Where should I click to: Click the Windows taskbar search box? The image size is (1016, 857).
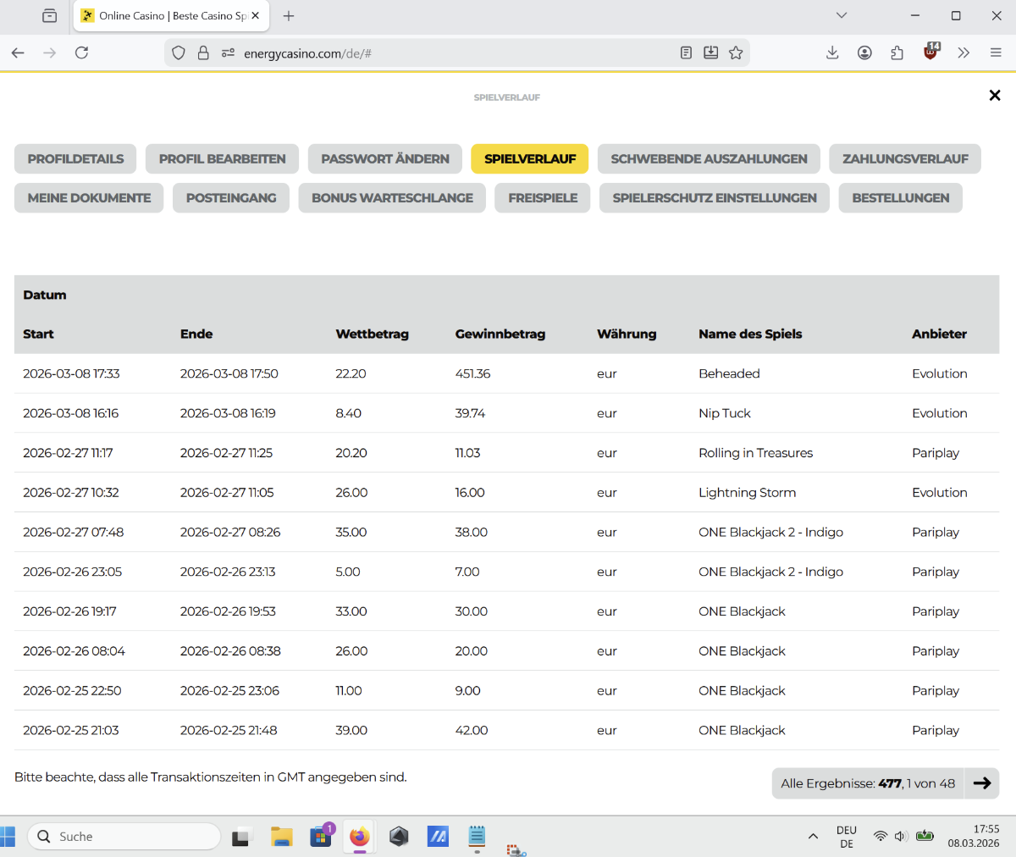pos(124,837)
